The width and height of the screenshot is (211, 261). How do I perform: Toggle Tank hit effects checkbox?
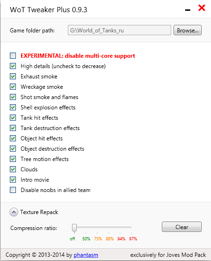13,118
